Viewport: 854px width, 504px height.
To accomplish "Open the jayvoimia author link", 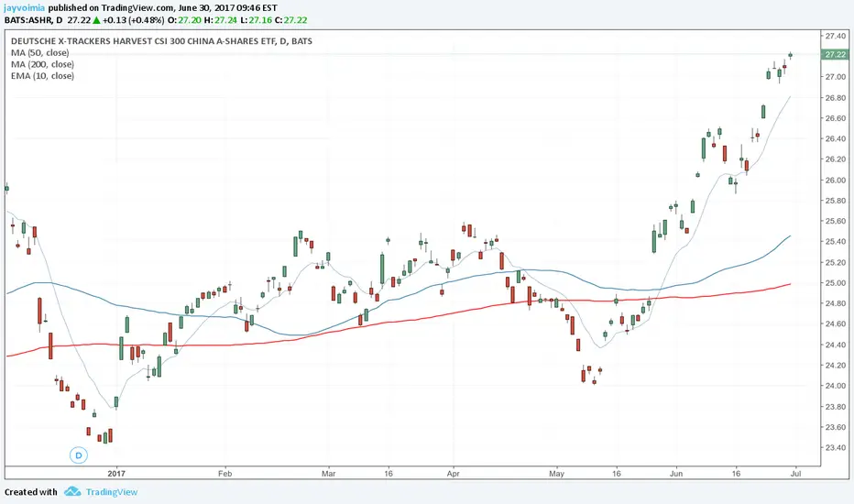I will [x=25, y=8].
